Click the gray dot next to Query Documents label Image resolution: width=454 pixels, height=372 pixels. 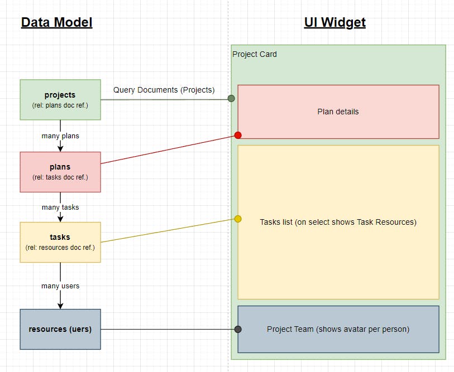[x=231, y=98]
